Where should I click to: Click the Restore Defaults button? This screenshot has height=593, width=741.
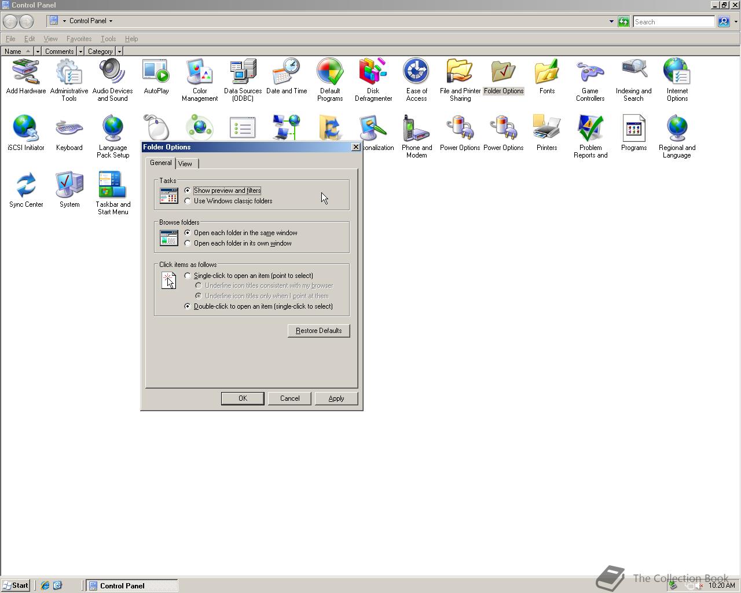(319, 331)
